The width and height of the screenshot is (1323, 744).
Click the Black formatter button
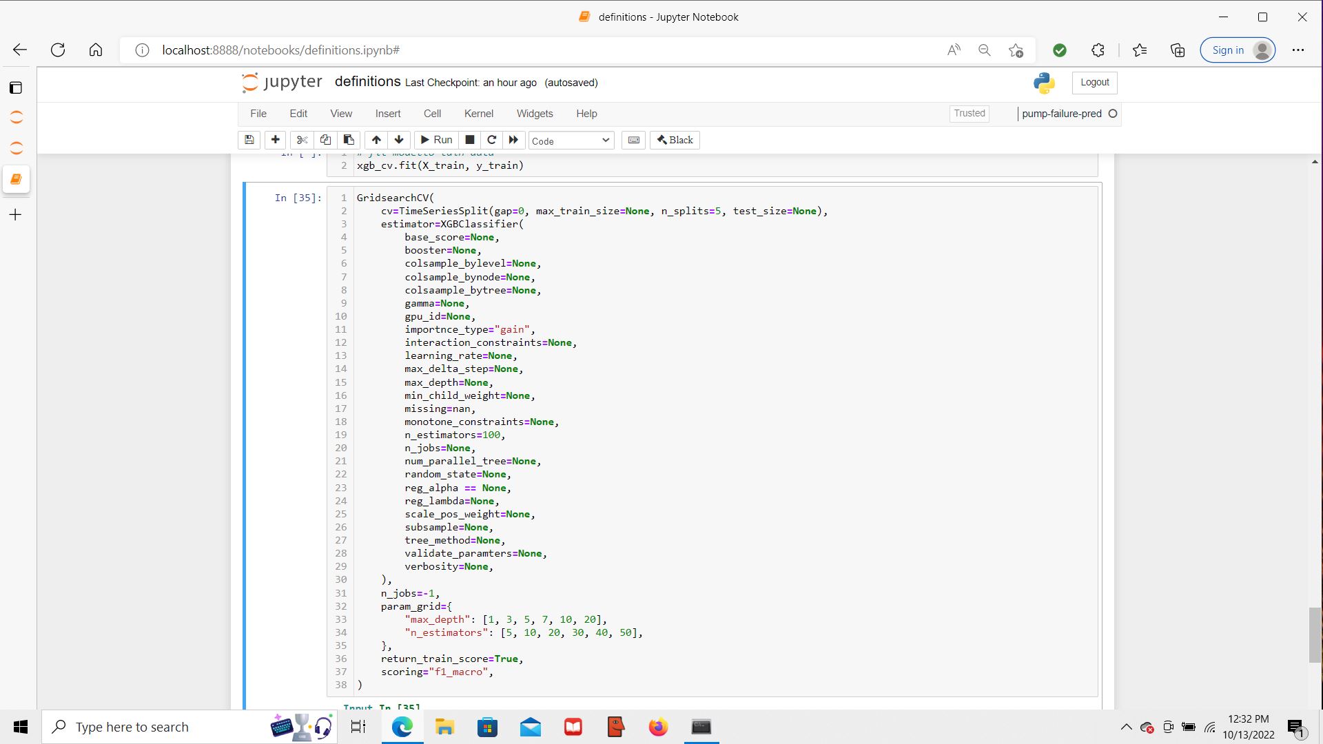[675, 140]
